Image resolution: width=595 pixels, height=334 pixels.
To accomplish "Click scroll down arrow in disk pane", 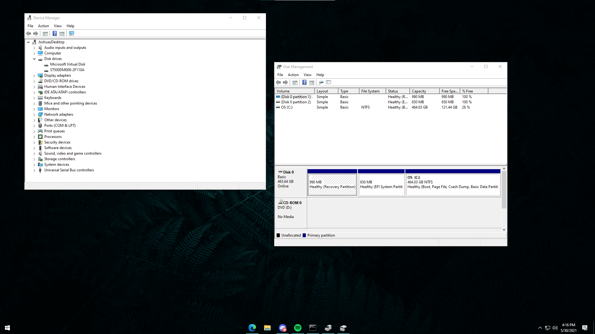I will pos(504,229).
